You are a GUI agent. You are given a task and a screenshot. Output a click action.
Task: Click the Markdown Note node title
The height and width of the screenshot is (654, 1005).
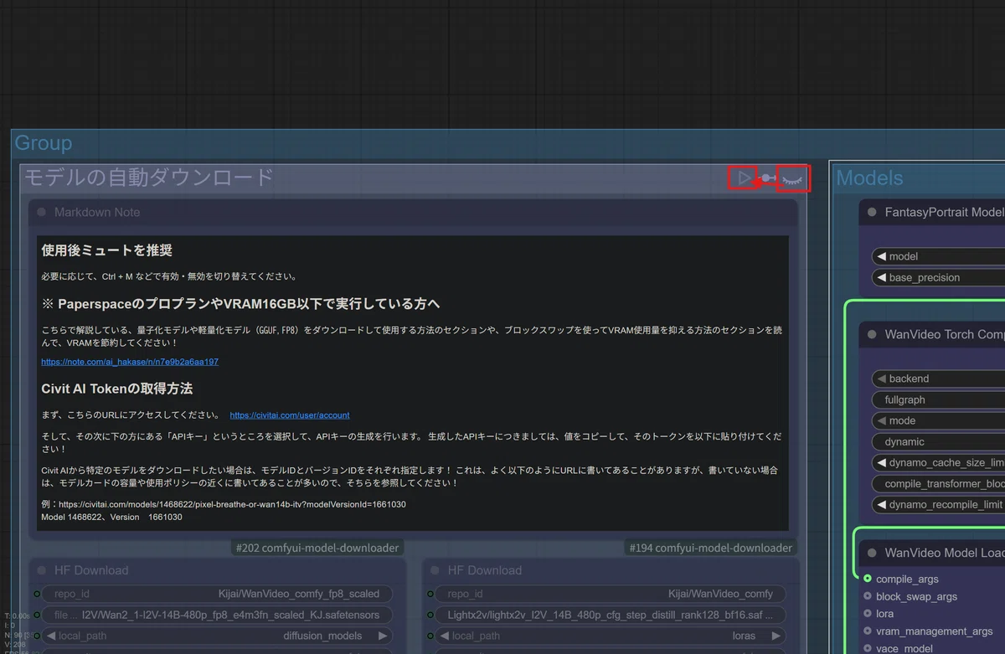coord(97,213)
